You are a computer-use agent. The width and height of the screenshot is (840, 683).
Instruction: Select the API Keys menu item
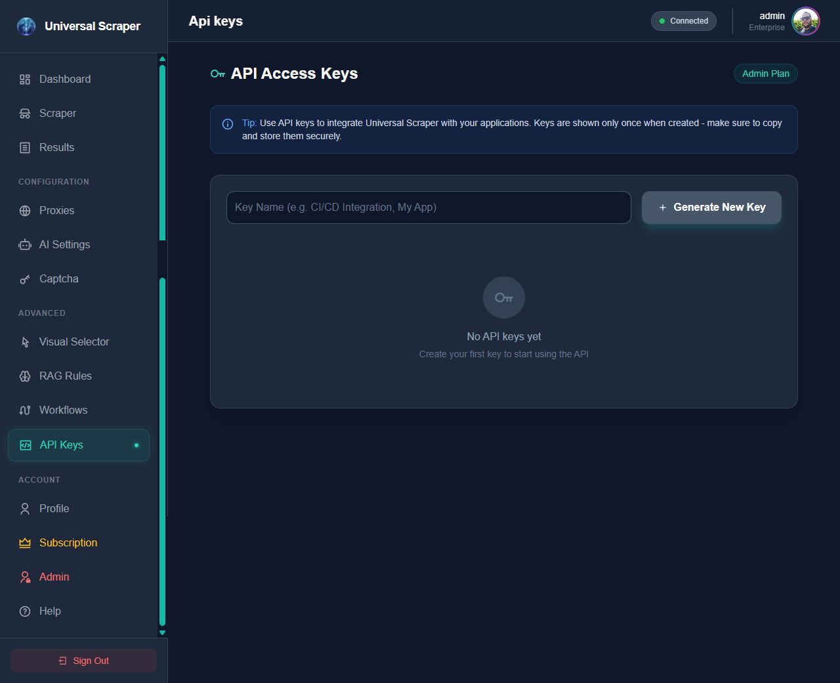point(79,445)
